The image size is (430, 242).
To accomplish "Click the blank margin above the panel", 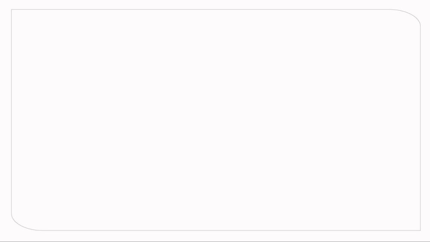I will (x=215, y=4).
